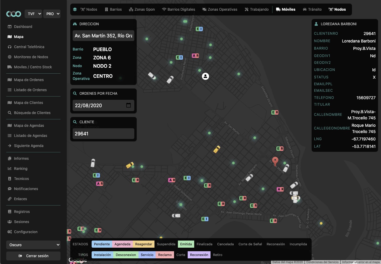Viewport: 381px width, 264px height.
Task: Go to Siguiente Agenda arrow icon
Action: (x=9, y=146)
